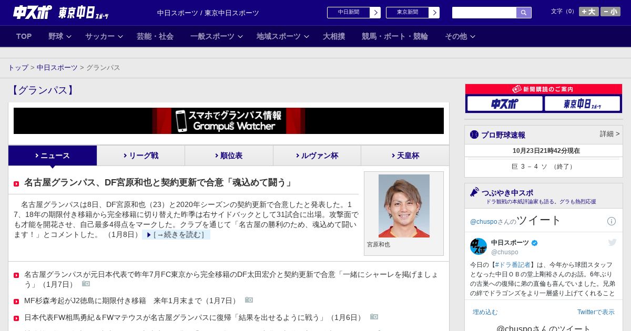Open the 太田宏介 contract renewal article
The image size is (631, 331).
231,279
